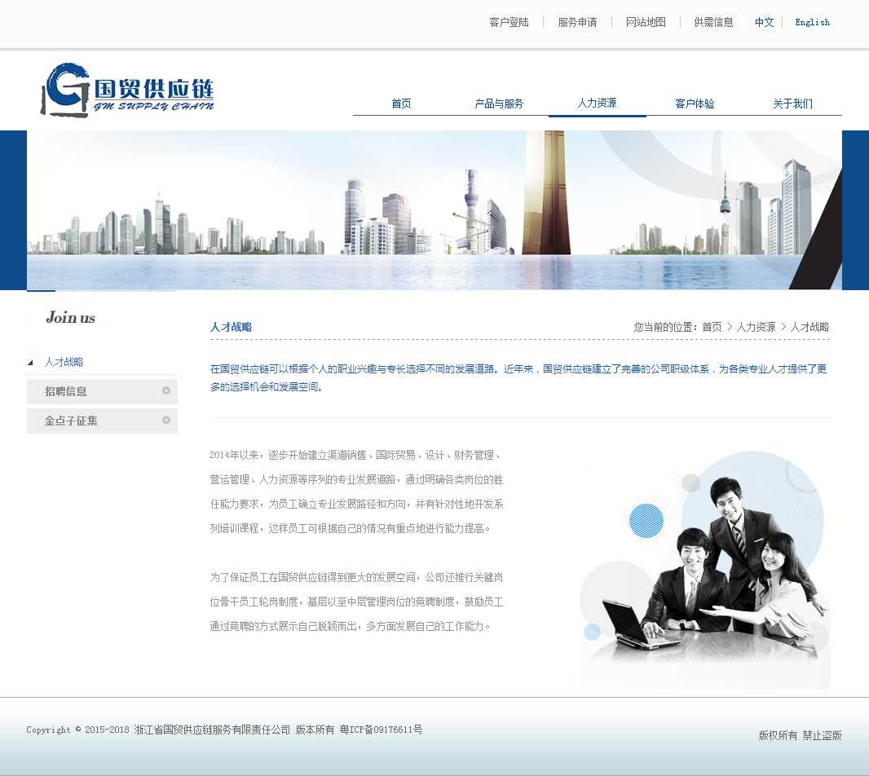Click the 国贸供应链 company logo

tap(127, 90)
